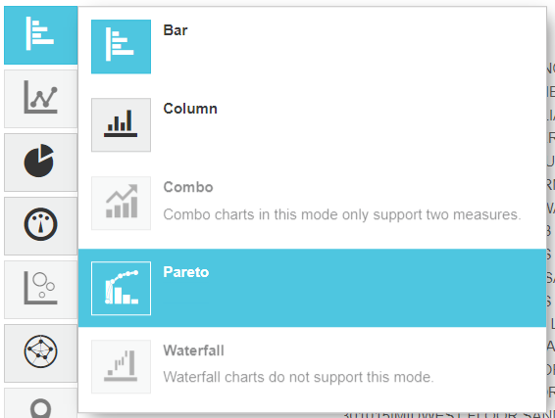Click the Column chart icon

pyautogui.click(x=121, y=124)
